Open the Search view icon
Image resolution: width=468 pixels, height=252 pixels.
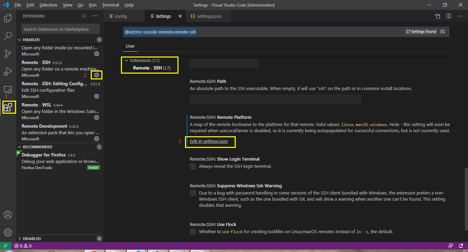[x=8, y=36]
